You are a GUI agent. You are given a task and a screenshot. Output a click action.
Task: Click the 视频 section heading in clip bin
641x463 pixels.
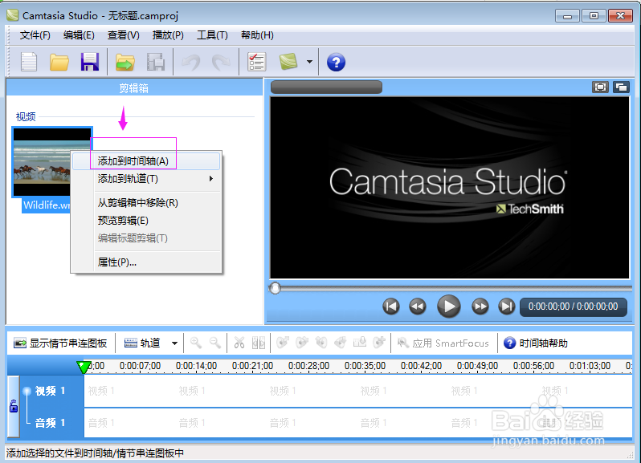[26, 117]
